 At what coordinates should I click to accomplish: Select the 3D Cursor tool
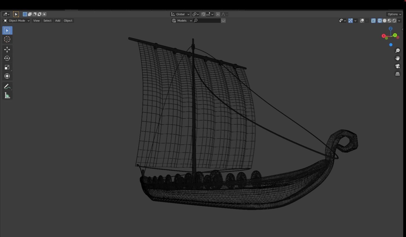[x=7, y=39]
